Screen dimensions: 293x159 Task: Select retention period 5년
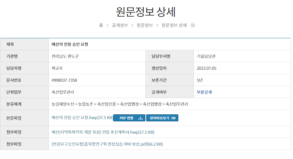[200, 80]
